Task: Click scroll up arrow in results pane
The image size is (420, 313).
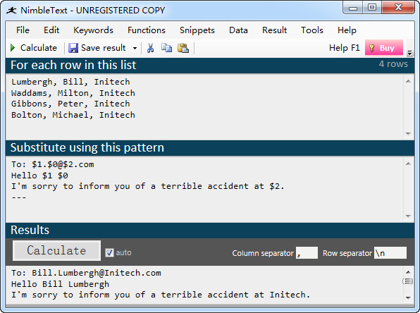Action: click(x=408, y=272)
